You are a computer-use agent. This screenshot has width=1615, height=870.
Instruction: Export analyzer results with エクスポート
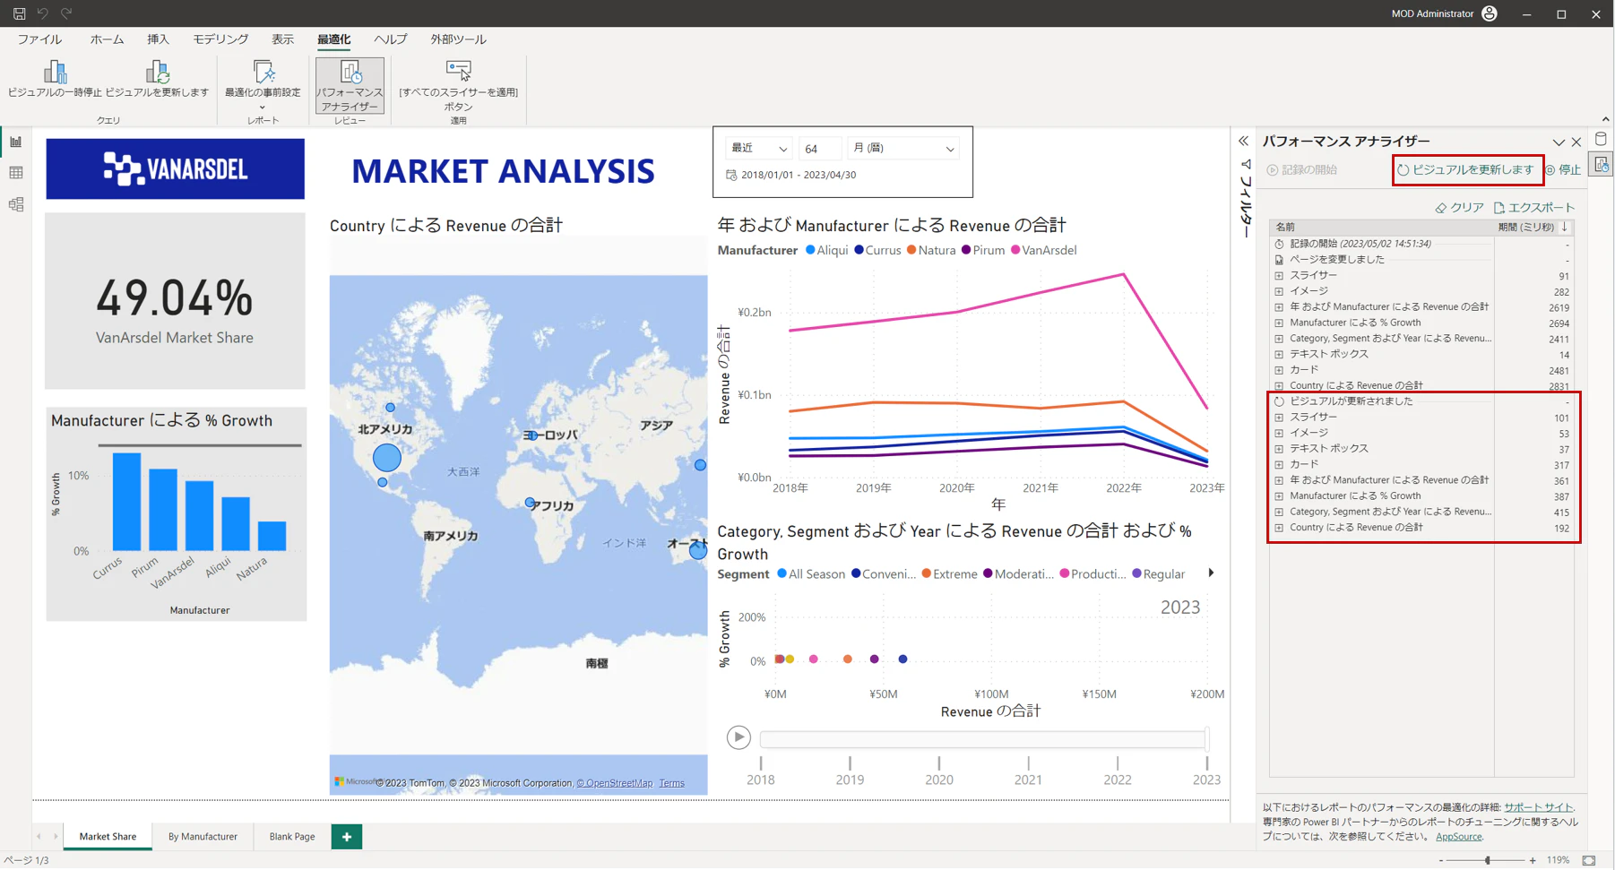(1534, 207)
